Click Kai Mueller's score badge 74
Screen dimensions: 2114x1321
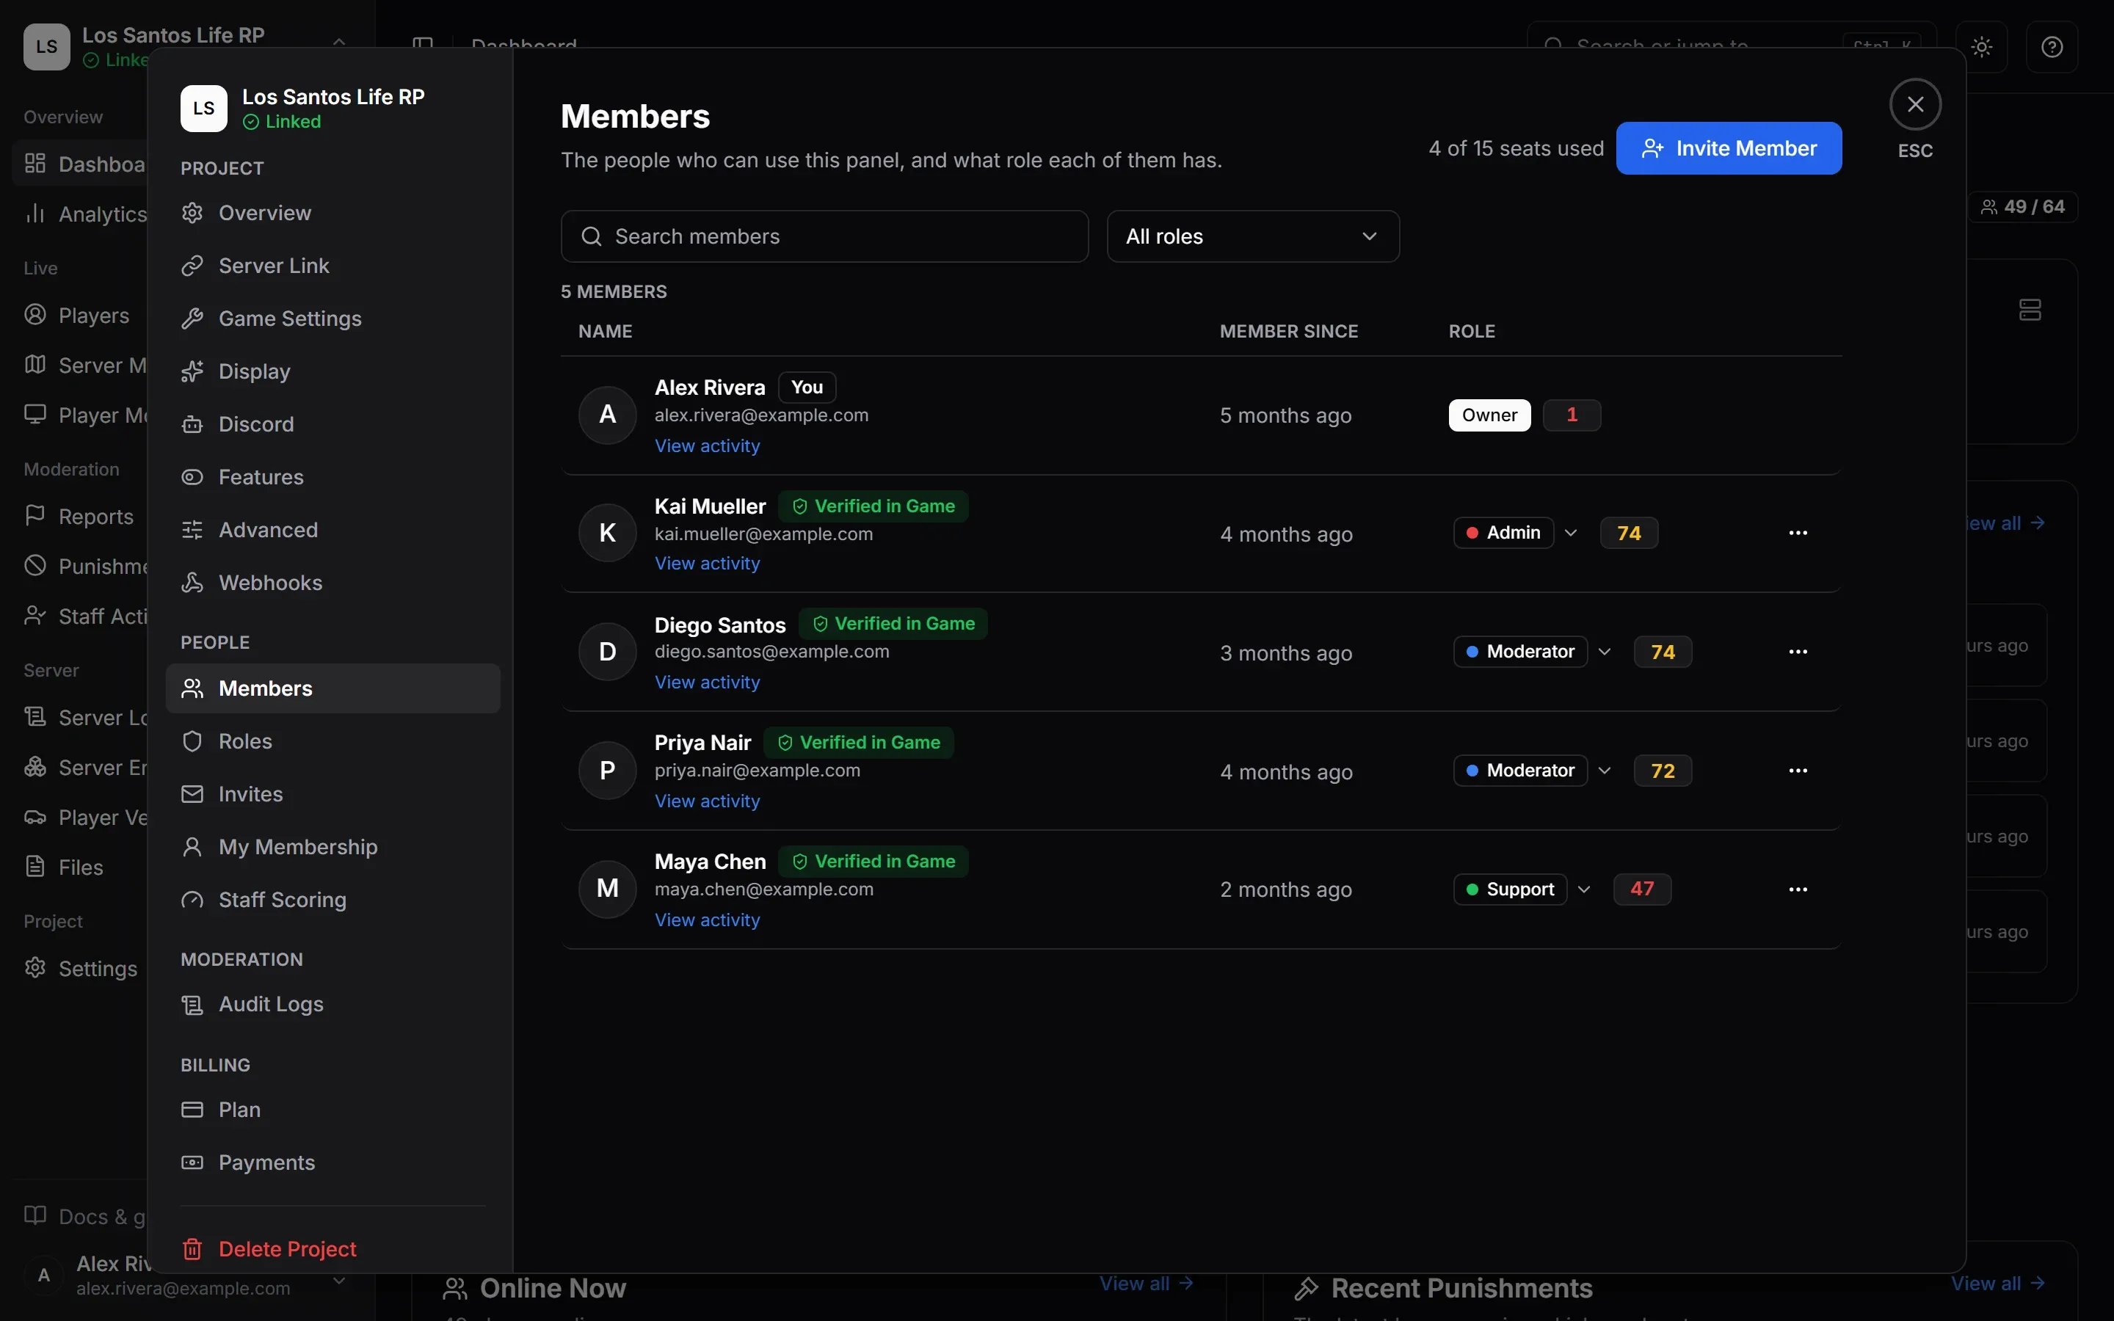click(x=1628, y=533)
